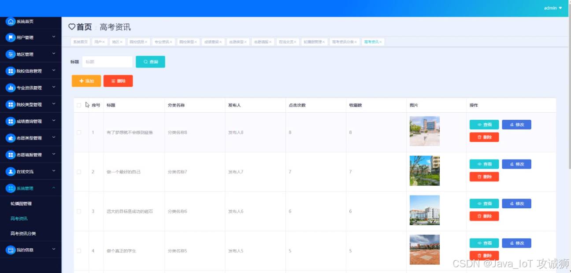Viewport: 571px width, 273px height.
Task: Click the card icon for 我的信息
Action: pyautogui.click(x=11, y=250)
